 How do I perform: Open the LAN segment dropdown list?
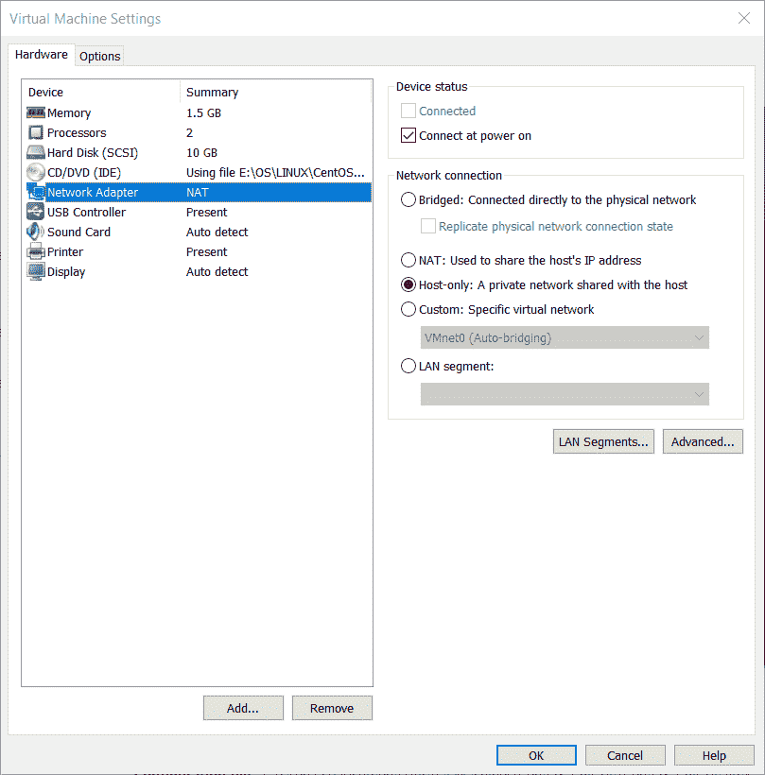tap(565, 394)
